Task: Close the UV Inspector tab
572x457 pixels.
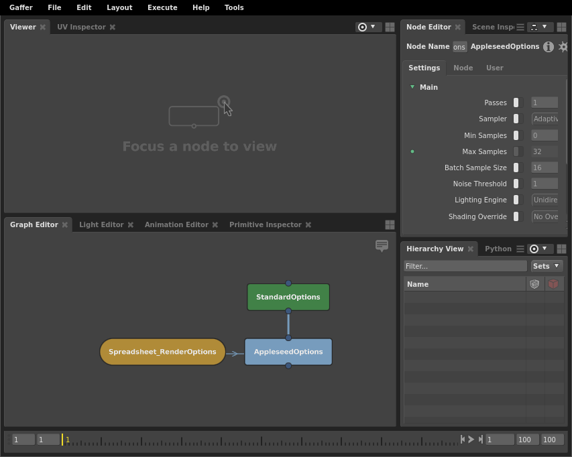Action: (113, 27)
